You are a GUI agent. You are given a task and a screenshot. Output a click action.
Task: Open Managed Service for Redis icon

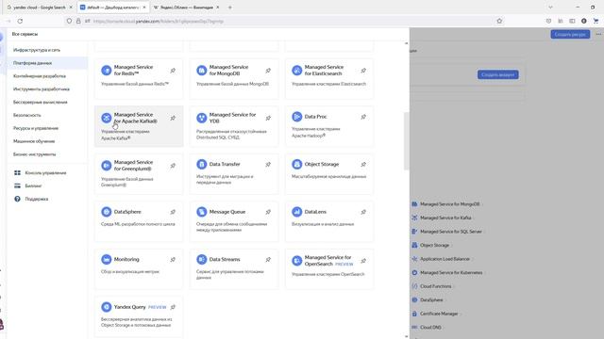click(x=106, y=71)
